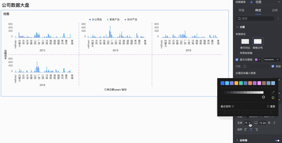Enable the 共用坐标轴 checkbox
This screenshot has height=143, width=282.
237,53
